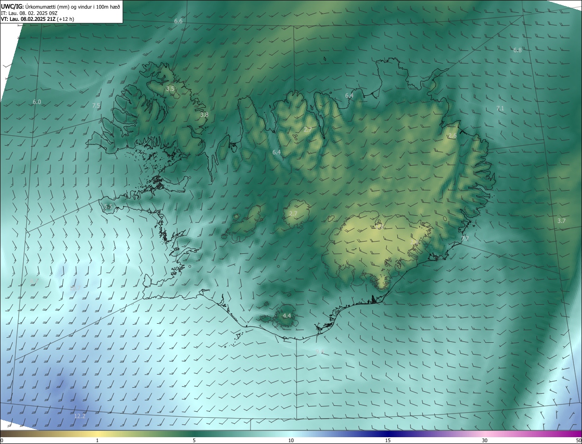This screenshot has height=444, width=582.
Task: Click the initial time line "IT: Lau. 08. 02. 2025 09Z"
Action: pos(29,13)
